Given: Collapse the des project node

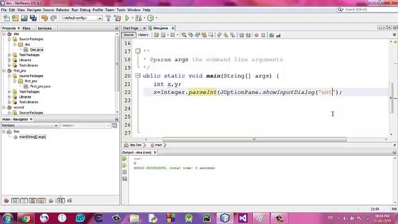Looking at the screenshot, I should coord(4,34).
